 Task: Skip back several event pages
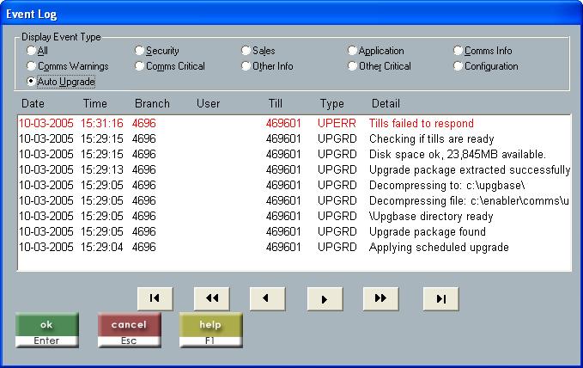pos(211,298)
